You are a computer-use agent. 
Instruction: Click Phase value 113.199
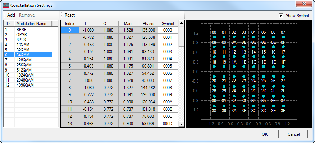pos(148,45)
